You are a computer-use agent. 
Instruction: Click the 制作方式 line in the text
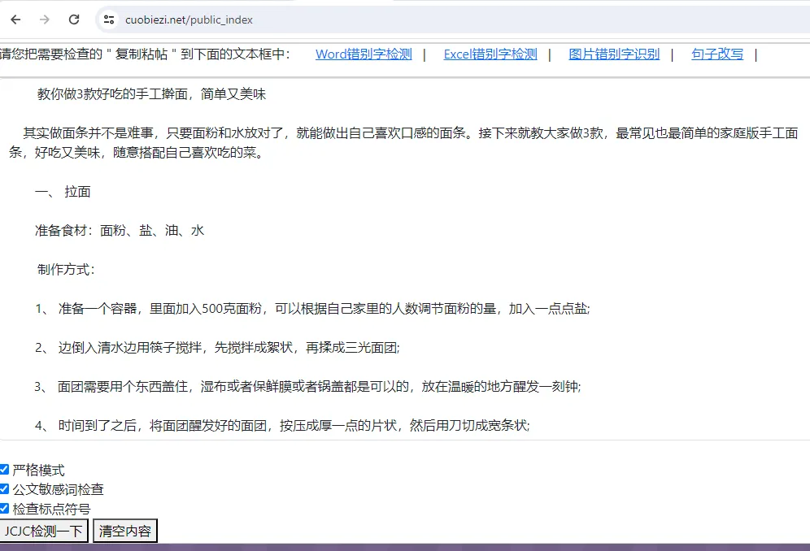[x=63, y=270]
